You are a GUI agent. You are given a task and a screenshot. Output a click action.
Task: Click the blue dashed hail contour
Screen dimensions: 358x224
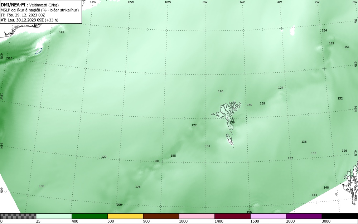pos(39,51)
